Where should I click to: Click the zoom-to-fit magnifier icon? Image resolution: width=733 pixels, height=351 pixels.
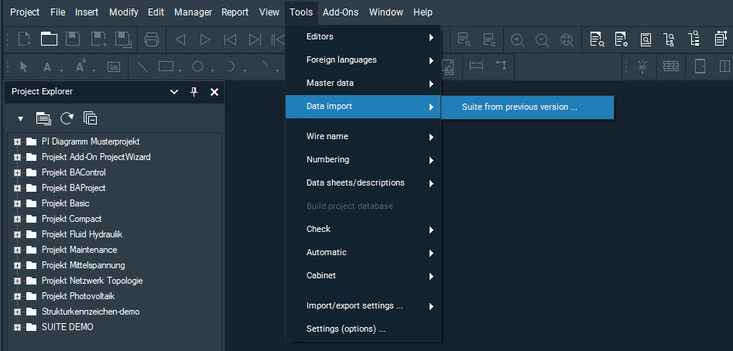pyautogui.click(x=567, y=40)
